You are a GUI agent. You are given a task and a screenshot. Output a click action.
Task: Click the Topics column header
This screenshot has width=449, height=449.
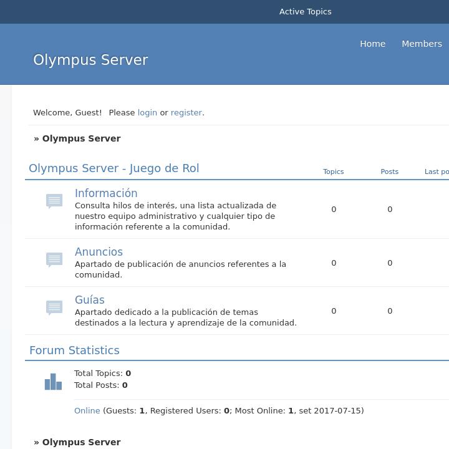click(x=333, y=171)
